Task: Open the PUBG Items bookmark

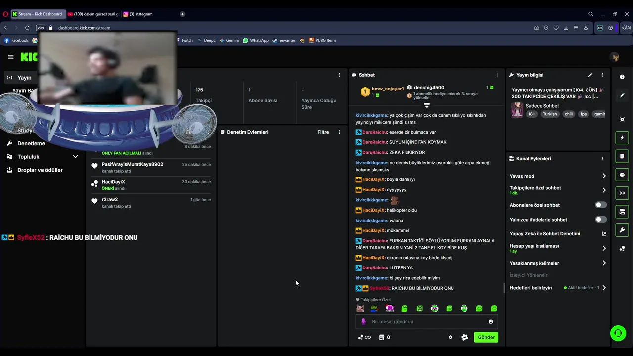Action: [x=322, y=40]
